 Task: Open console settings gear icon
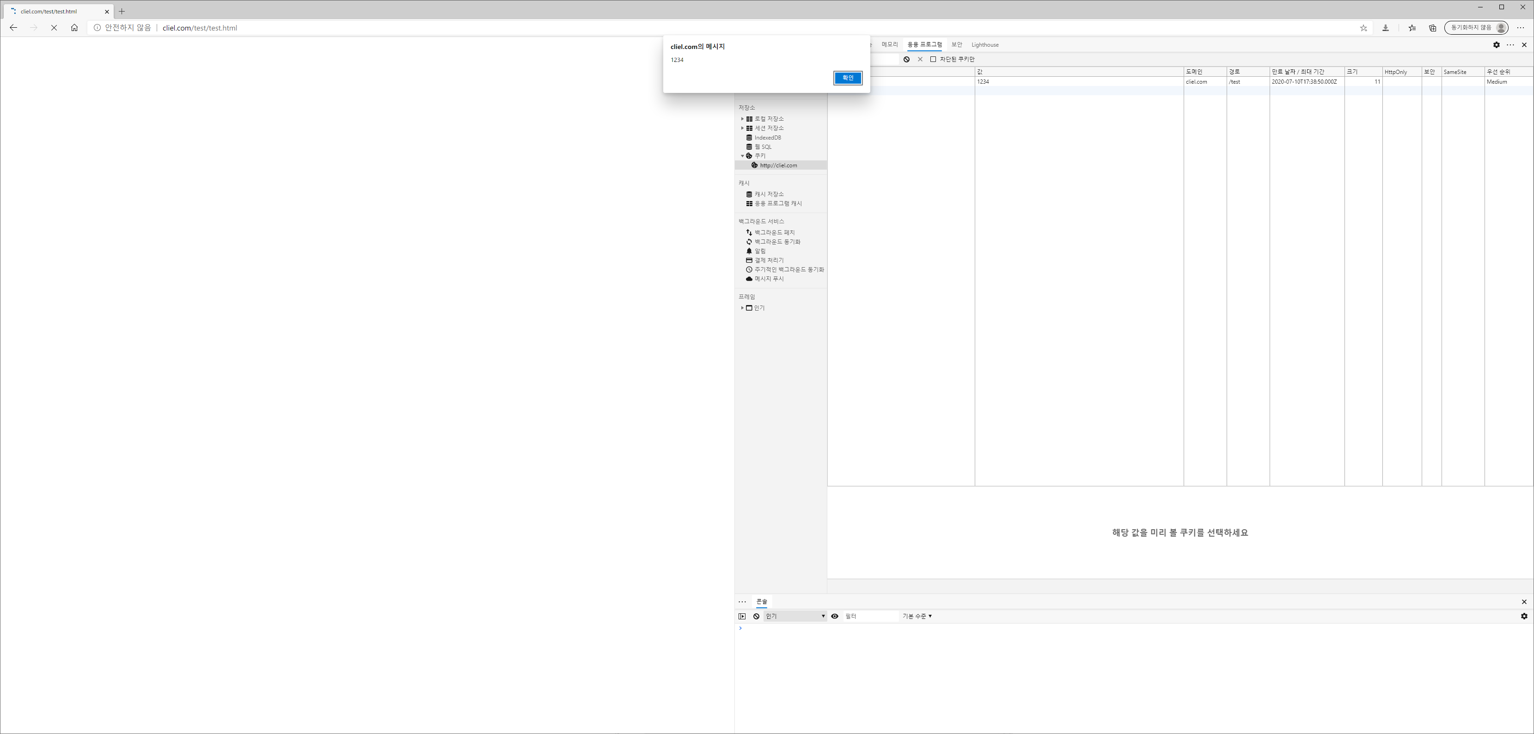point(1524,616)
